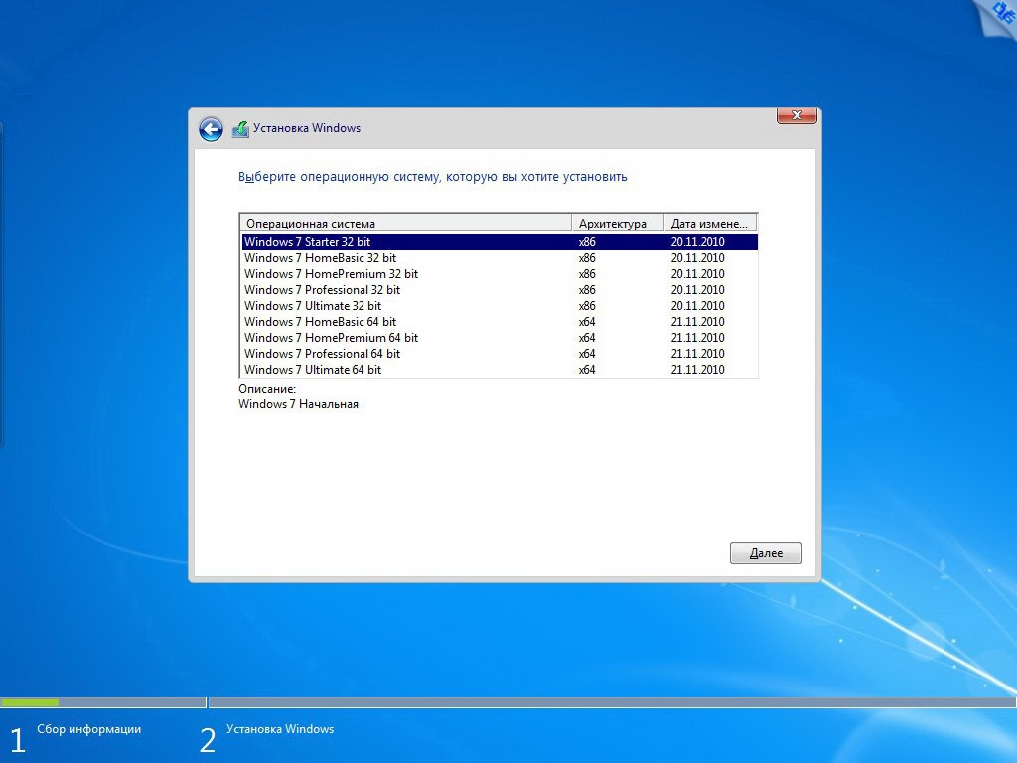The height and width of the screenshot is (763, 1017).
Task: Select Windows 7 HomePremium 64 bit
Action: tap(500, 338)
